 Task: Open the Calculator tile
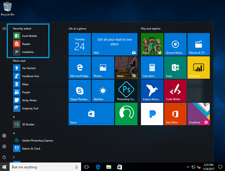coord(152,67)
